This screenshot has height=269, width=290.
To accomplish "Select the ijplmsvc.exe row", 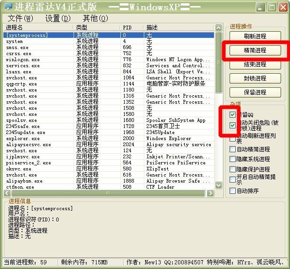I will (x=109, y=157).
